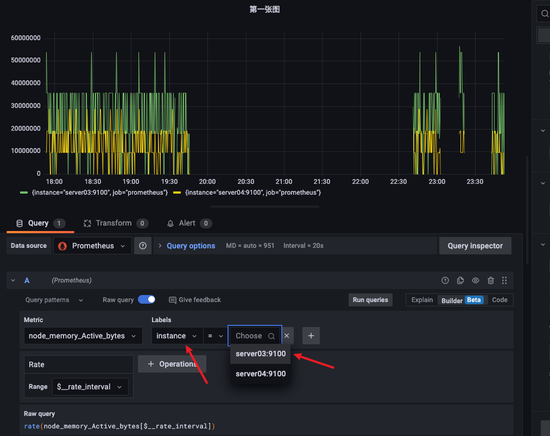Toggle query A visibility eye icon
Viewport: 550px width, 436px height.
pyautogui.click(x=475, y=280)
